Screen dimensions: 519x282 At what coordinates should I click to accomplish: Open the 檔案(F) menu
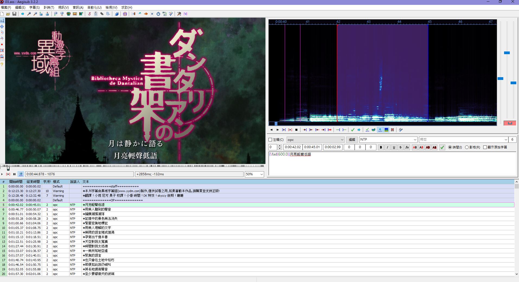pyautogui.click(x=6, y=8)
